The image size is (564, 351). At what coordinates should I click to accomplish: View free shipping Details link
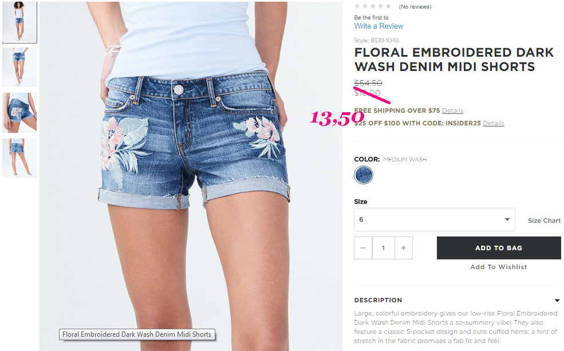point(452,111)
